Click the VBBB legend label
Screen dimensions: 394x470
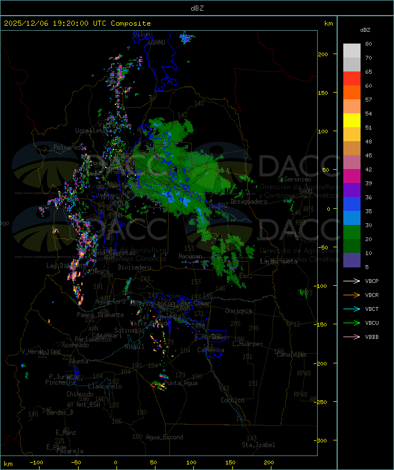pyautogui.click(x=372, y=337)
